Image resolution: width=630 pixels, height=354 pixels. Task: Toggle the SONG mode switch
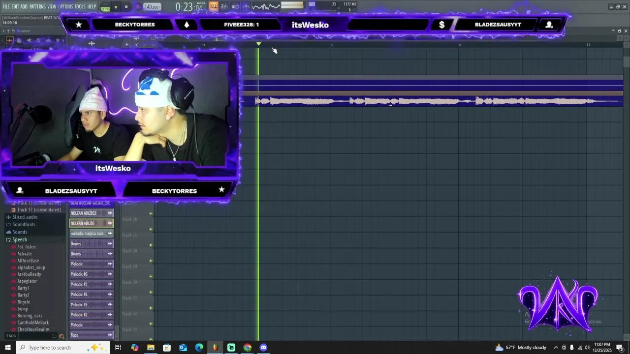pos(105,7)
